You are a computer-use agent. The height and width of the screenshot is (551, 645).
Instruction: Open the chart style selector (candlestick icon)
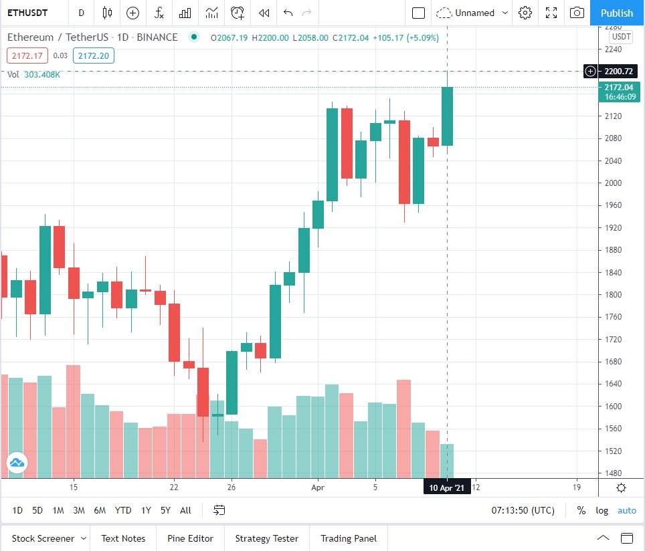tap(106, 13)
